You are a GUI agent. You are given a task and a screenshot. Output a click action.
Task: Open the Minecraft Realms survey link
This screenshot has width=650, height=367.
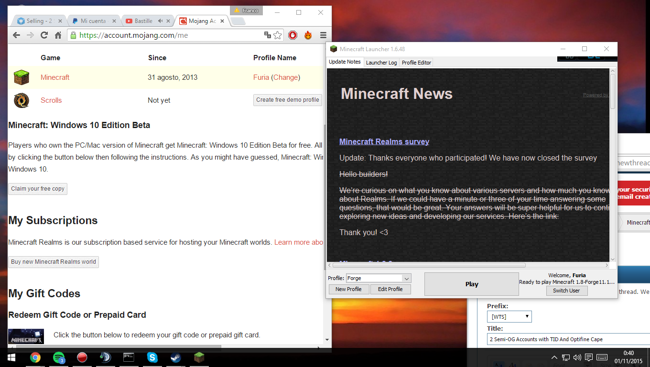click(384, 141)
